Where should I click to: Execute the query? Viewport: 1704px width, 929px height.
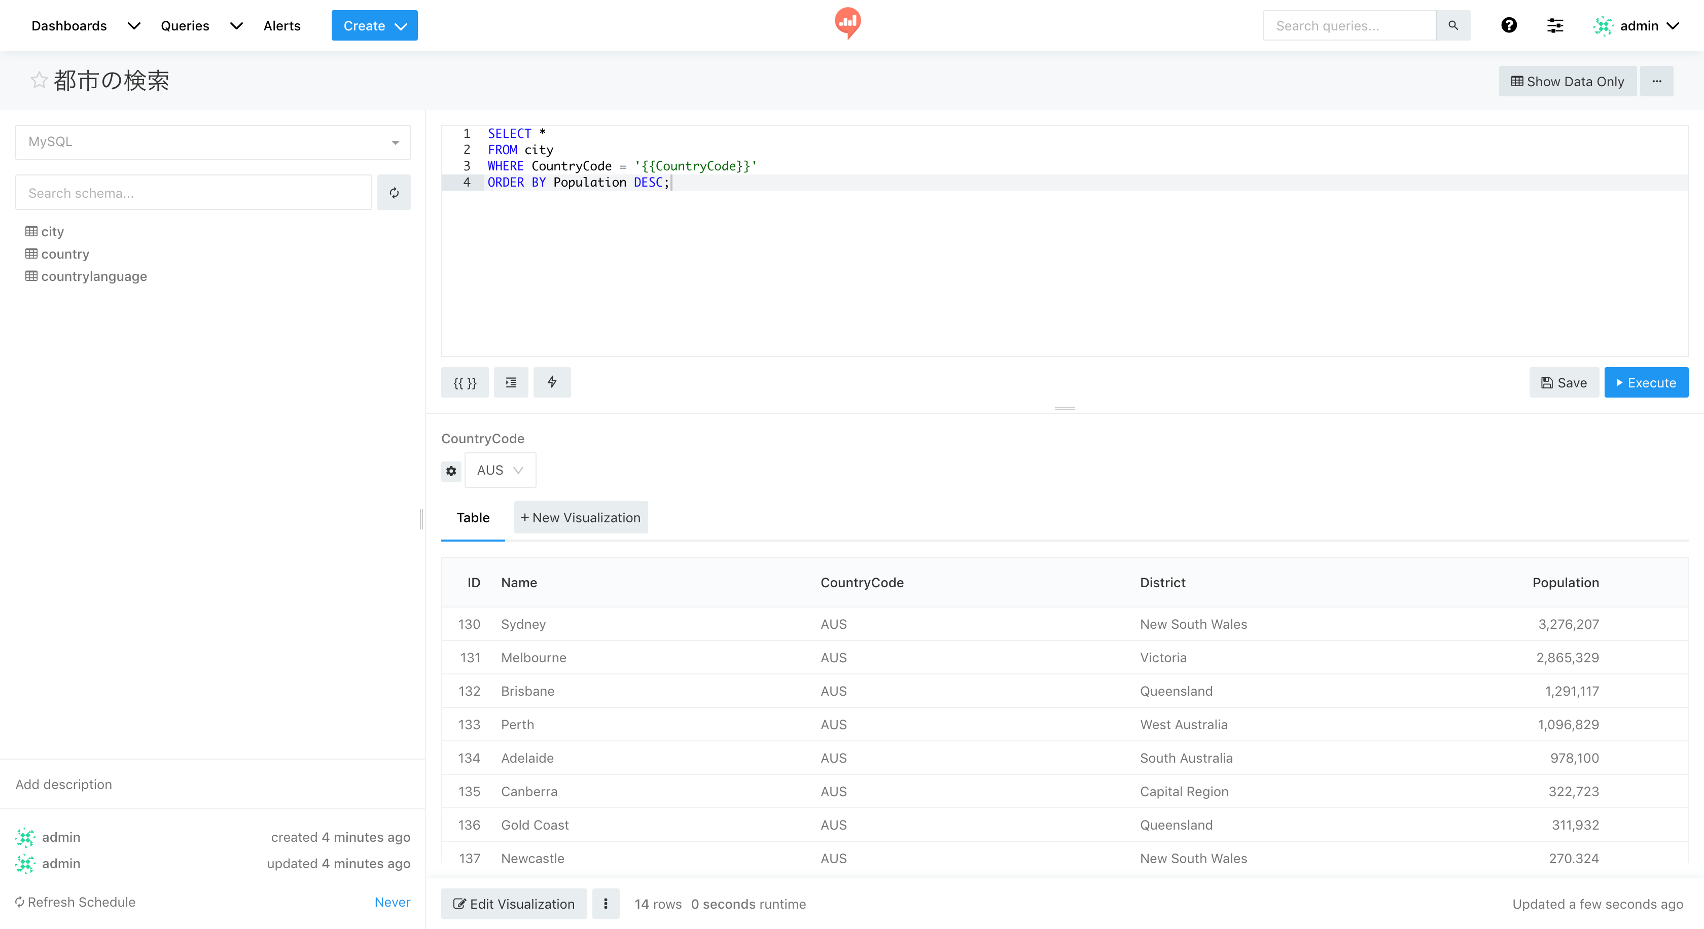point(1646,382)
